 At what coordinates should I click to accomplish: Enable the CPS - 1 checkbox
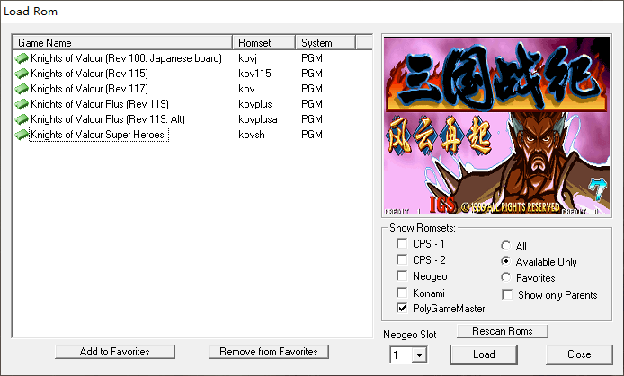coord(404,244)
